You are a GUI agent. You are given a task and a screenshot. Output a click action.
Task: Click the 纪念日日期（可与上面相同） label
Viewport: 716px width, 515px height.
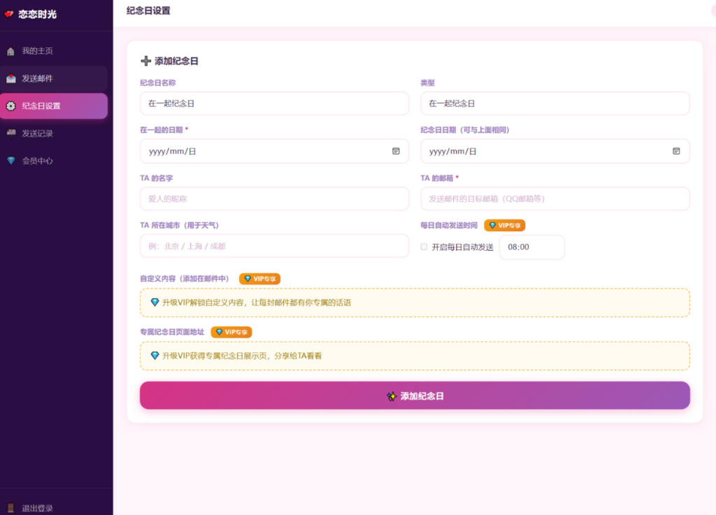click(465, 130)
